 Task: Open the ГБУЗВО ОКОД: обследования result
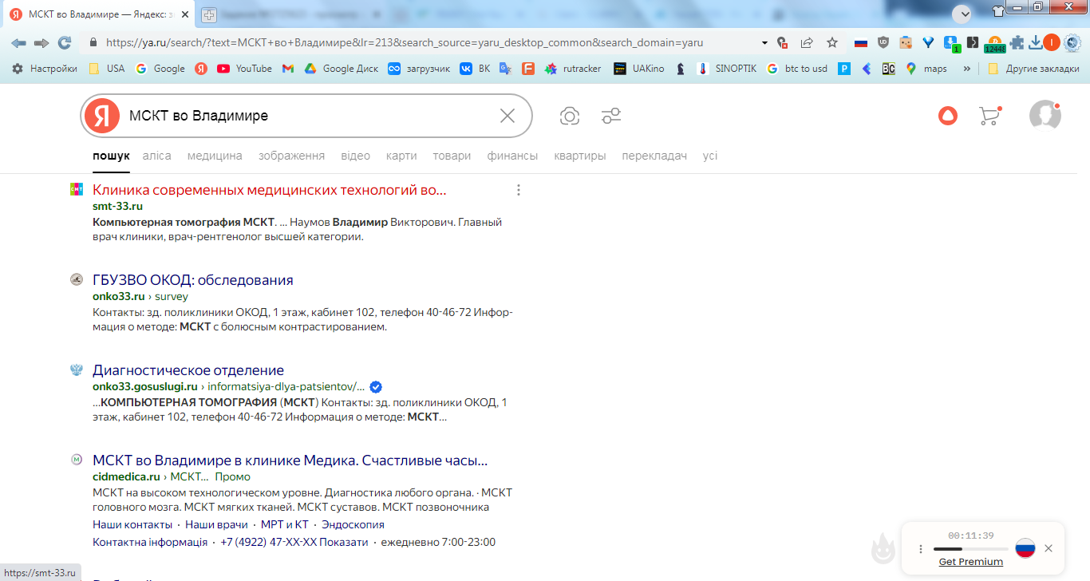pyautogui.click(x=193, y=280)
